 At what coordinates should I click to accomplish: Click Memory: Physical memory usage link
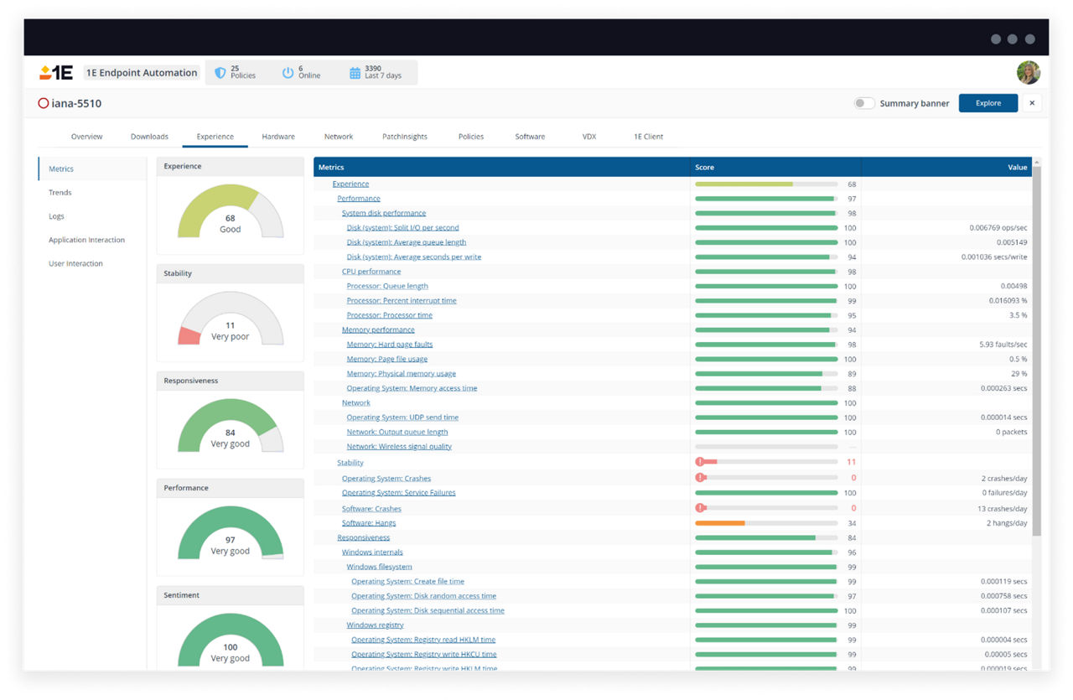(x=401, y=374)
